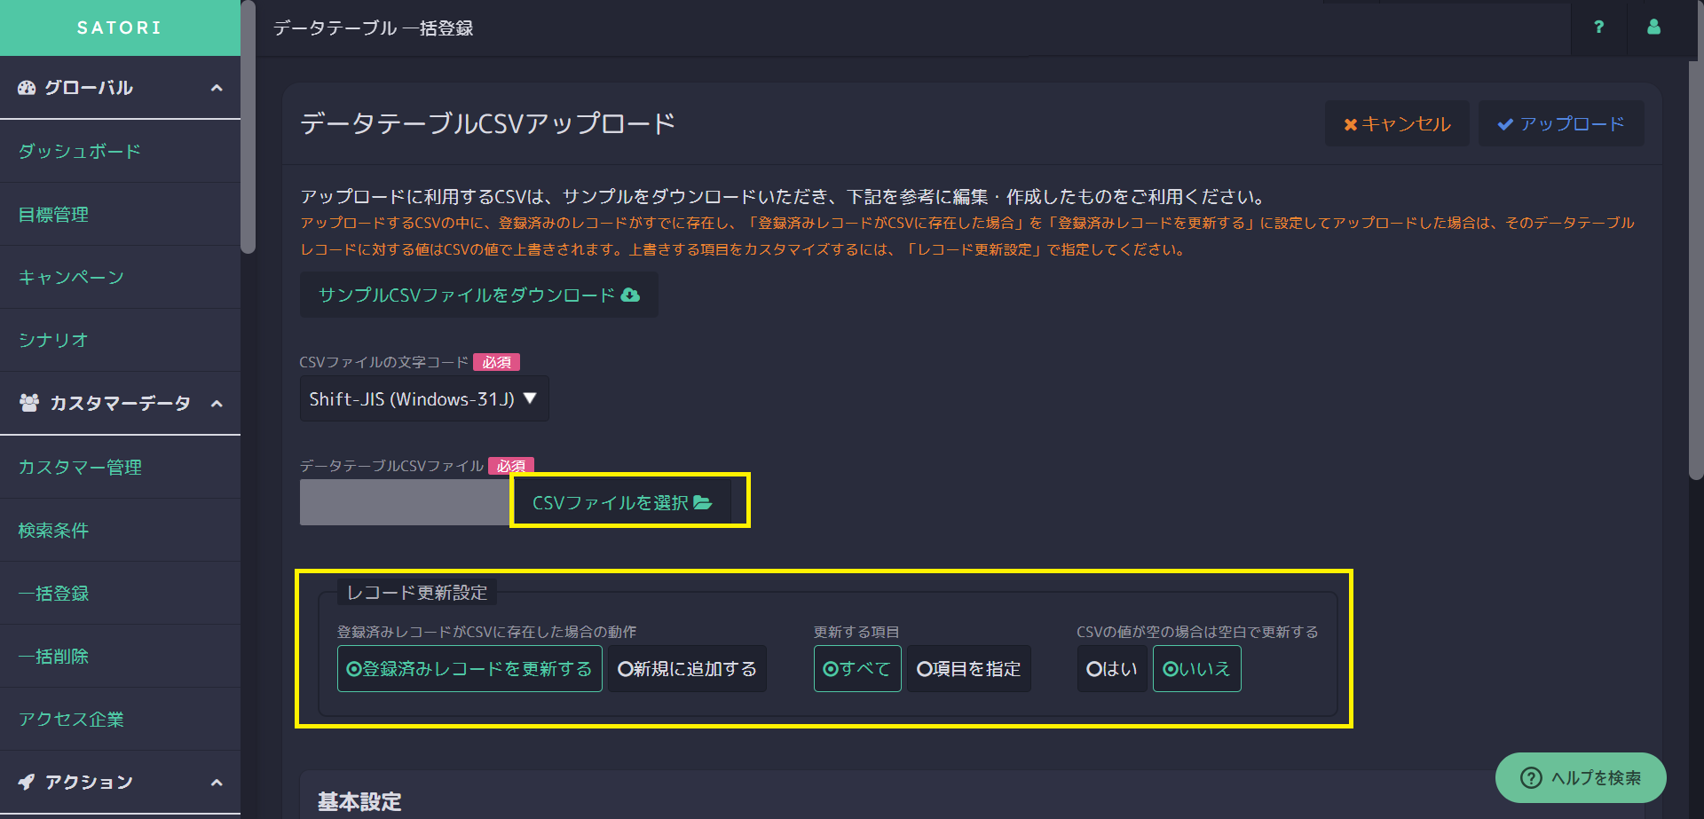This screenshot has height=819, width=1704.
Task: Click the cloud download icon
Action: 630,295
